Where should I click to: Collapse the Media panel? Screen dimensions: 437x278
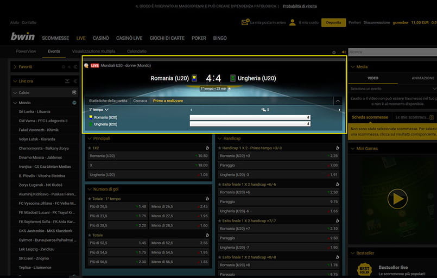point(352,67)
